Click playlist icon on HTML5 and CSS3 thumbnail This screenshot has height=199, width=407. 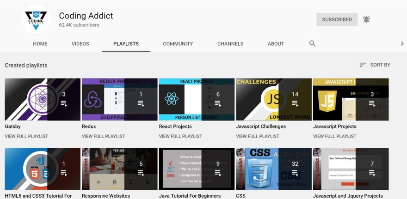pos(64,173)
